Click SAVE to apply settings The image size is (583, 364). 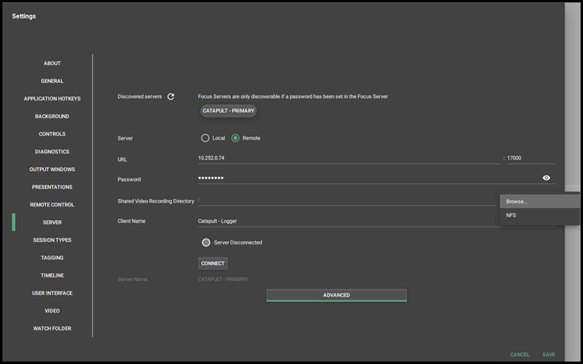pos(548,354)
